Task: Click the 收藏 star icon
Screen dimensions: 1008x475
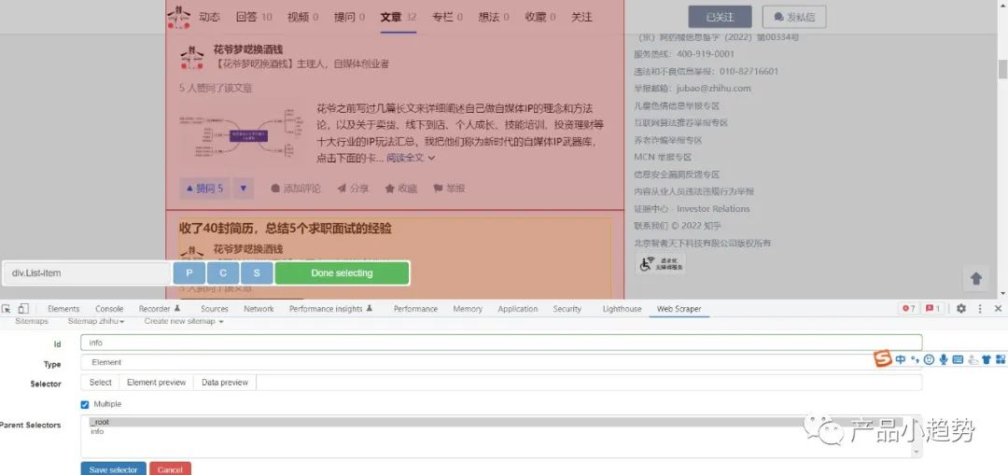Action: point(389,189)
